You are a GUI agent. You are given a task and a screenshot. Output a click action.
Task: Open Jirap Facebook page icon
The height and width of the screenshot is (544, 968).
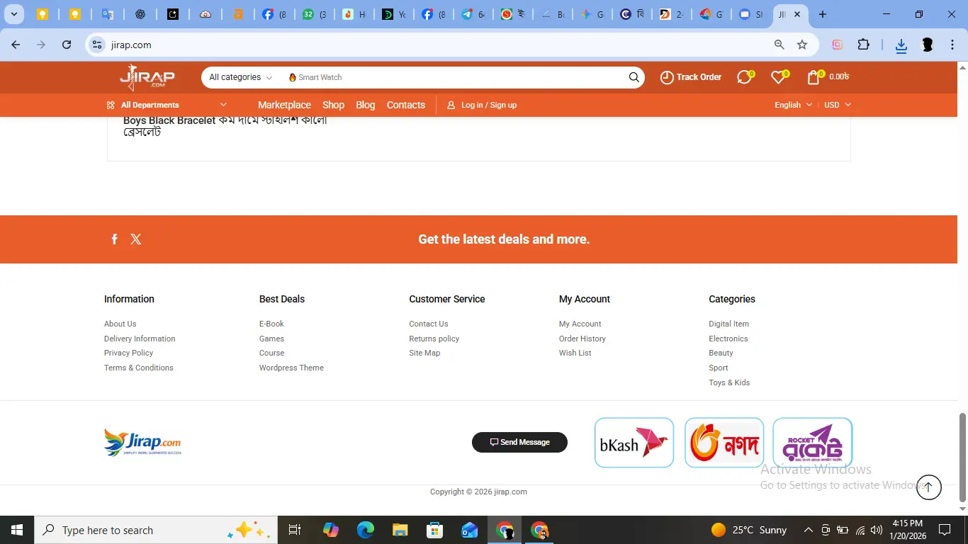[115, 239]
